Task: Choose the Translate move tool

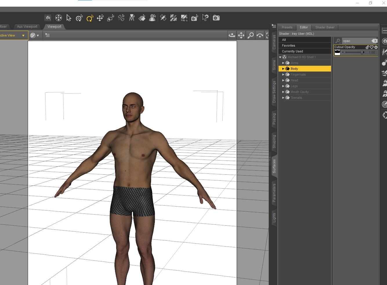Action: [x=100, y=18]
